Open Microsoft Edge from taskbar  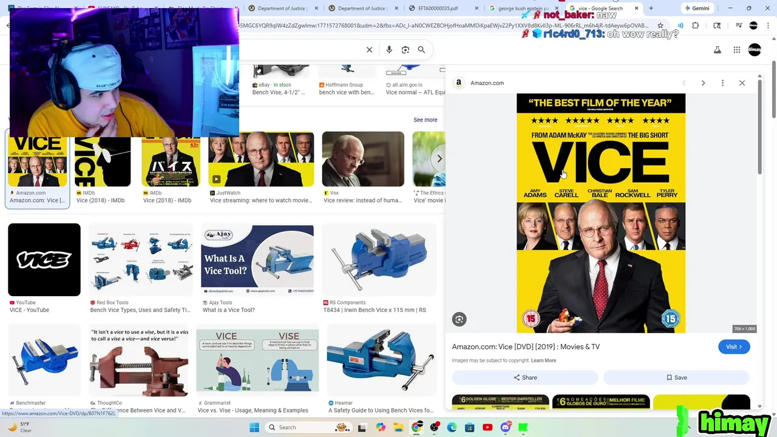(x=452, y=427)
